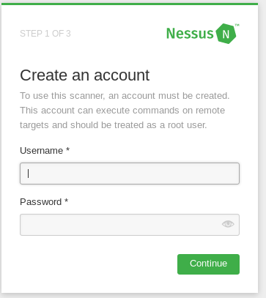Click the green progress bar at top

click(130, 4)
